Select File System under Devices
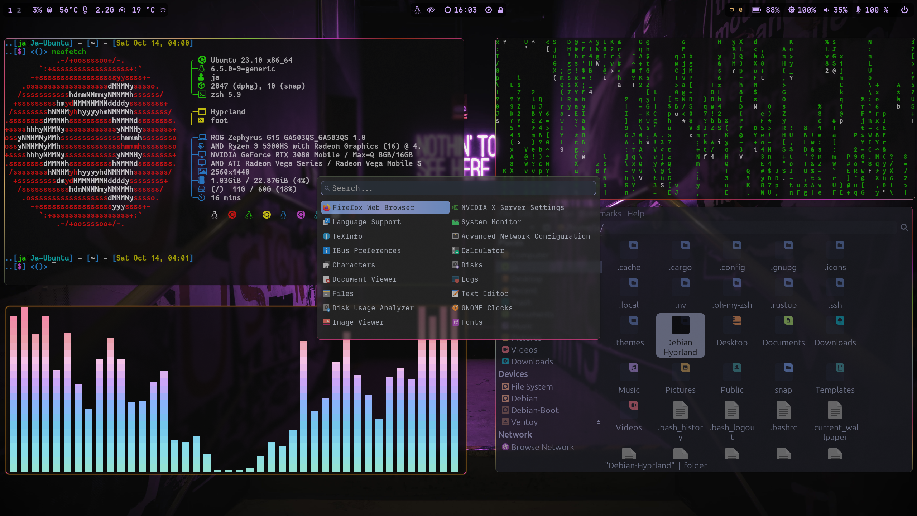 pos(532,387)
